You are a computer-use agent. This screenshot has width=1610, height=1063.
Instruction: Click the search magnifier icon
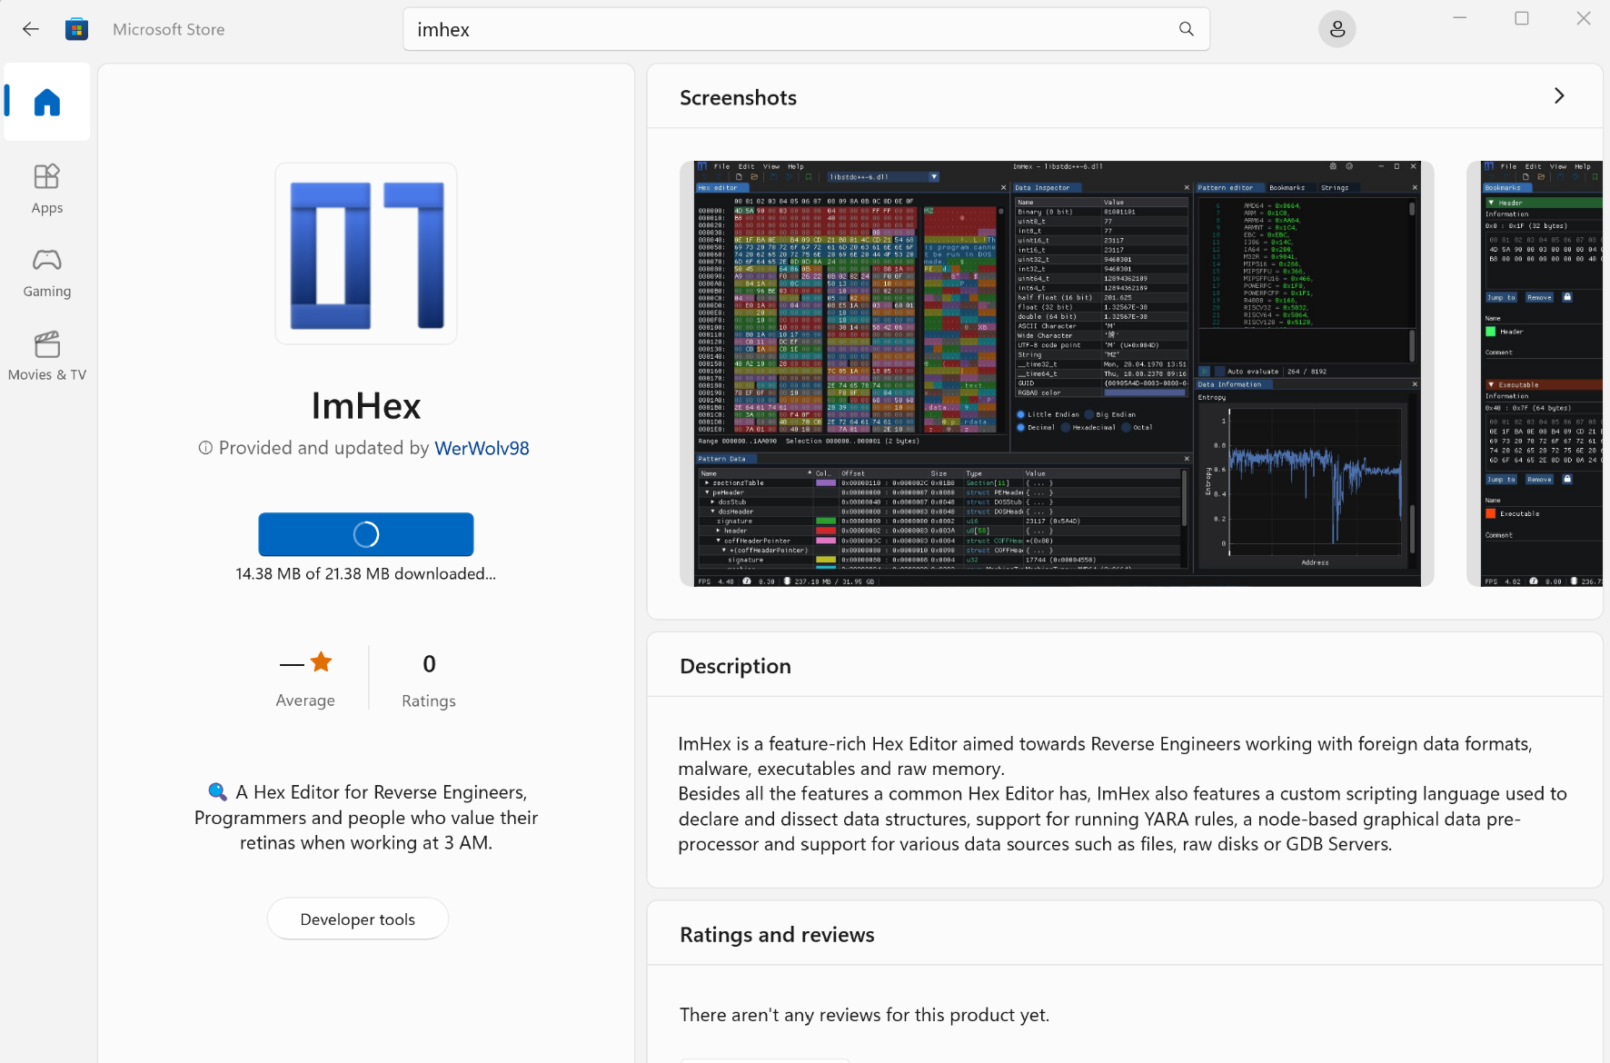click(1186, 29)
